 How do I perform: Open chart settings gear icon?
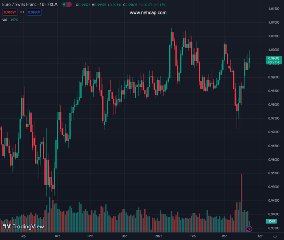pyautogui.click(x=274, y=236)
